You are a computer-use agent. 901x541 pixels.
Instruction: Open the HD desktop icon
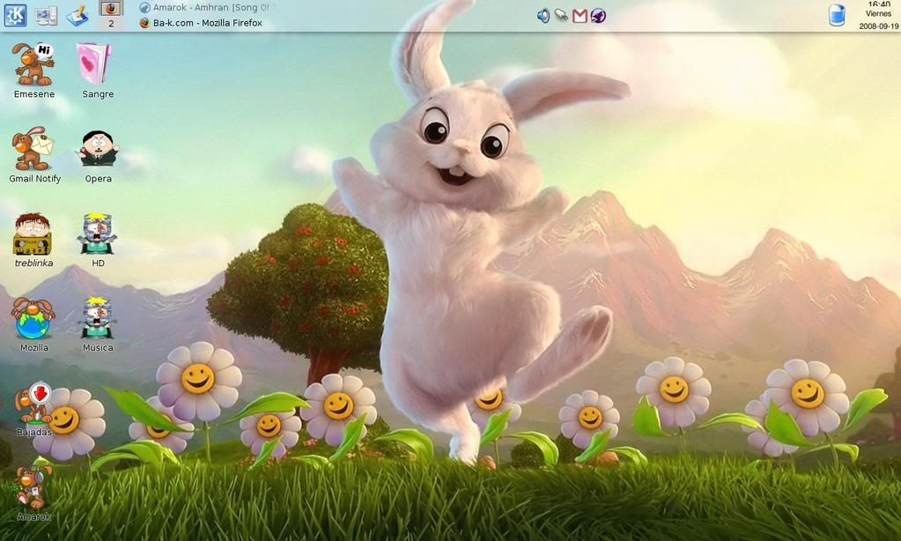98,239
